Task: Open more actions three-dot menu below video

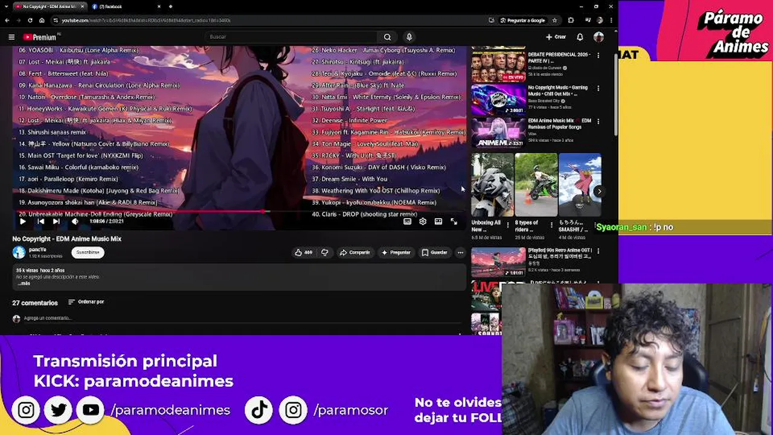Action: tap(460, 253)
